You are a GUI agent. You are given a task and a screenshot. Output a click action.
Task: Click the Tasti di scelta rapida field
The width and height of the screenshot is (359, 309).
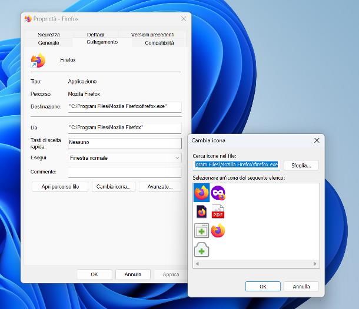(x=125, y=143)
